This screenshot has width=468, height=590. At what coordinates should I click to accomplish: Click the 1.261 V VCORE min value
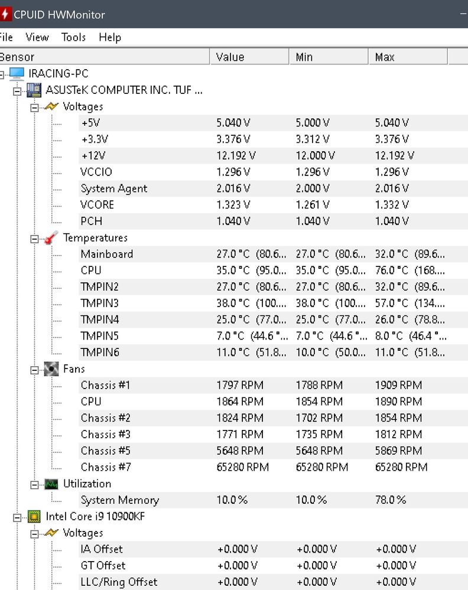click(x=312, y=205)
